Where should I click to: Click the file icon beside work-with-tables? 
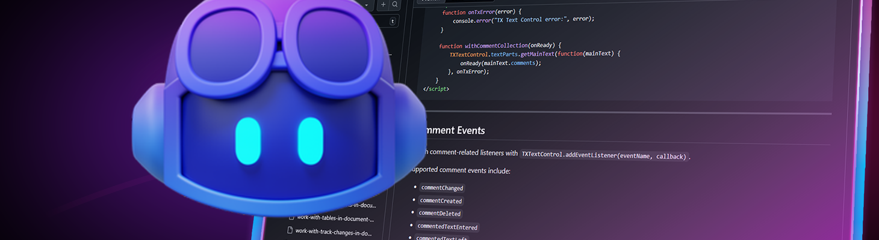291,217
